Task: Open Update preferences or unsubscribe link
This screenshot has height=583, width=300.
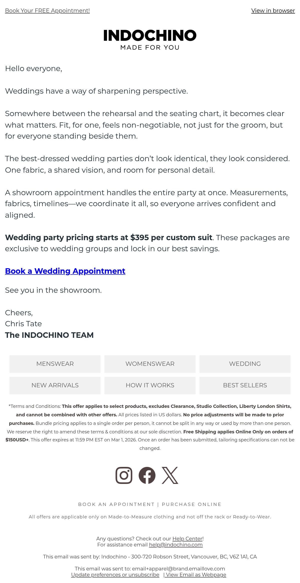Action: pos(115,575)
